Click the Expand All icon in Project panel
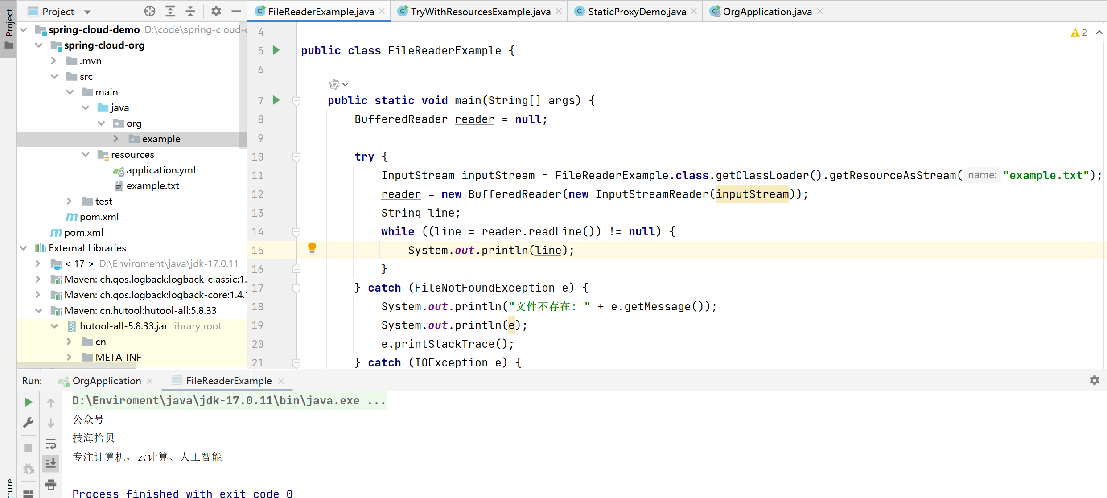Screen dimensions: 1107x498 click(x=170, y=11)
